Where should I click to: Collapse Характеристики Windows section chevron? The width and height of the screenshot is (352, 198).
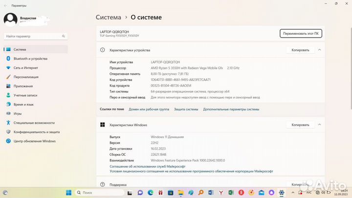click(x=319, y=125)
